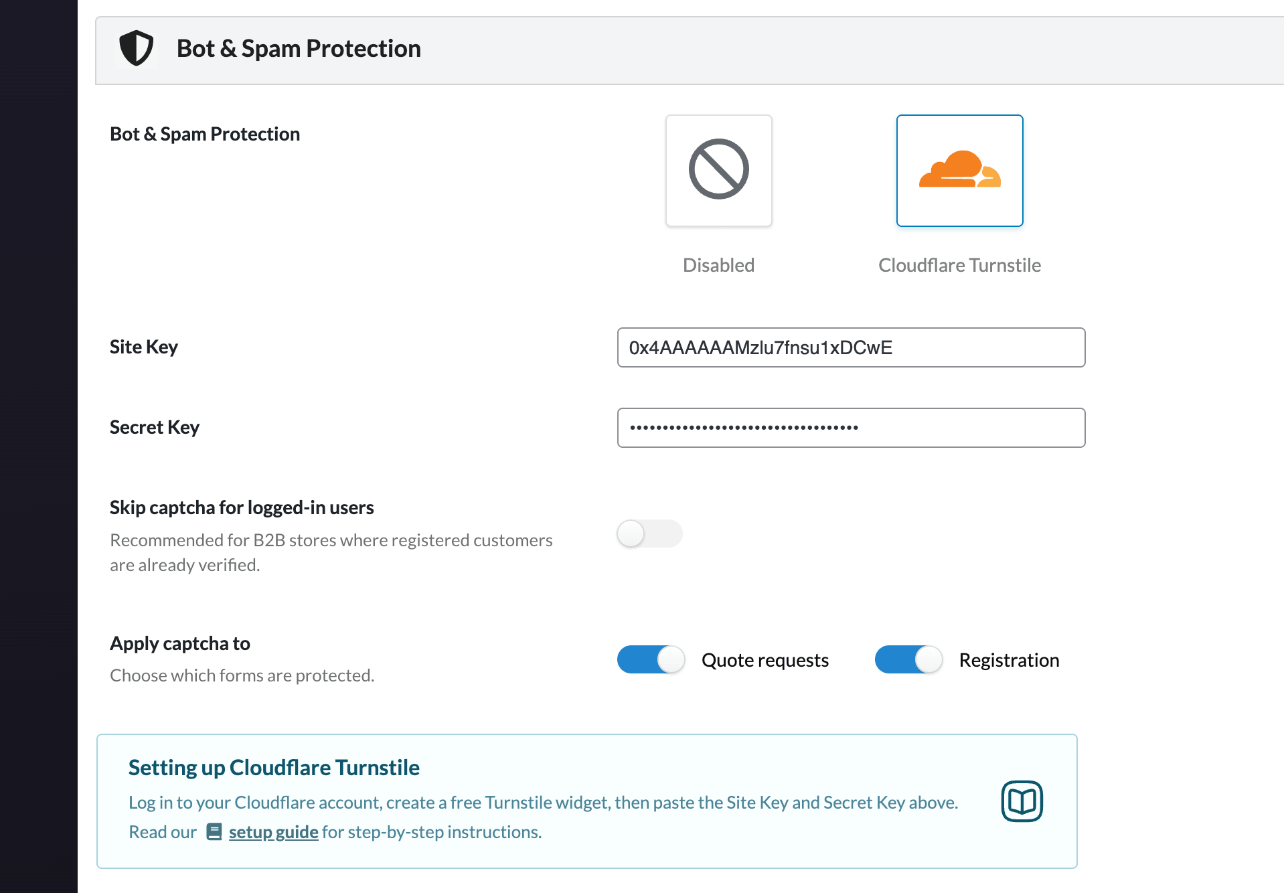Screen dimensions: 1284x893
Task: Toggle Skip captcha for logged-in users
Action: coord(649,534)
